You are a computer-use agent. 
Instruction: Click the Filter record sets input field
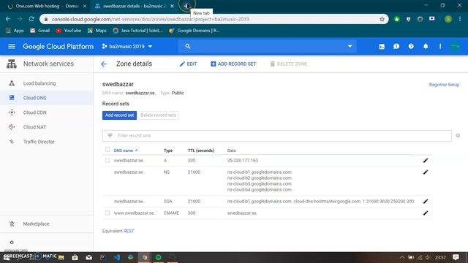click(x=277, y=136)
